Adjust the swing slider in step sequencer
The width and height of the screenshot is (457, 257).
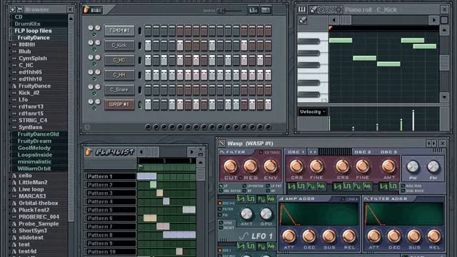[x=221, y=11]
